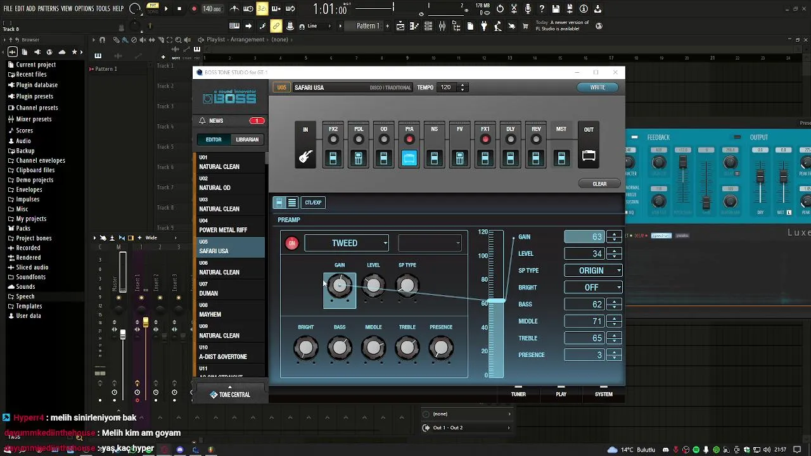The height and width of the screenshot is (456, 811).
Task: Select the NS noise suppressor block
Action: click(x=435, y=158)
